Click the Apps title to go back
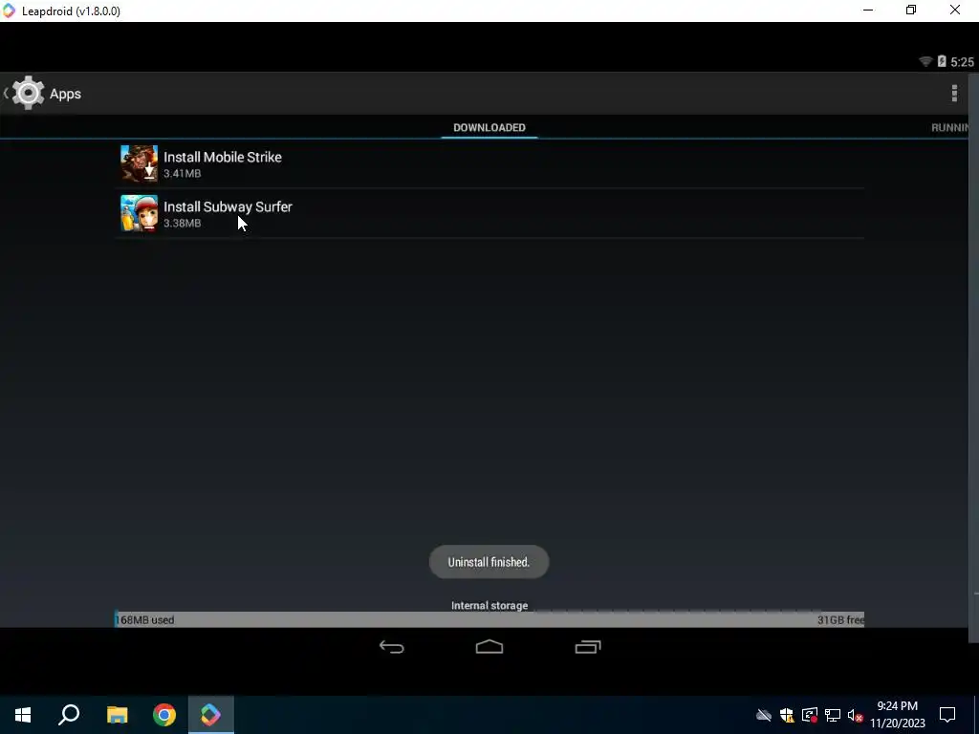The width and height of the screenshot is (979, 734). 66,94
